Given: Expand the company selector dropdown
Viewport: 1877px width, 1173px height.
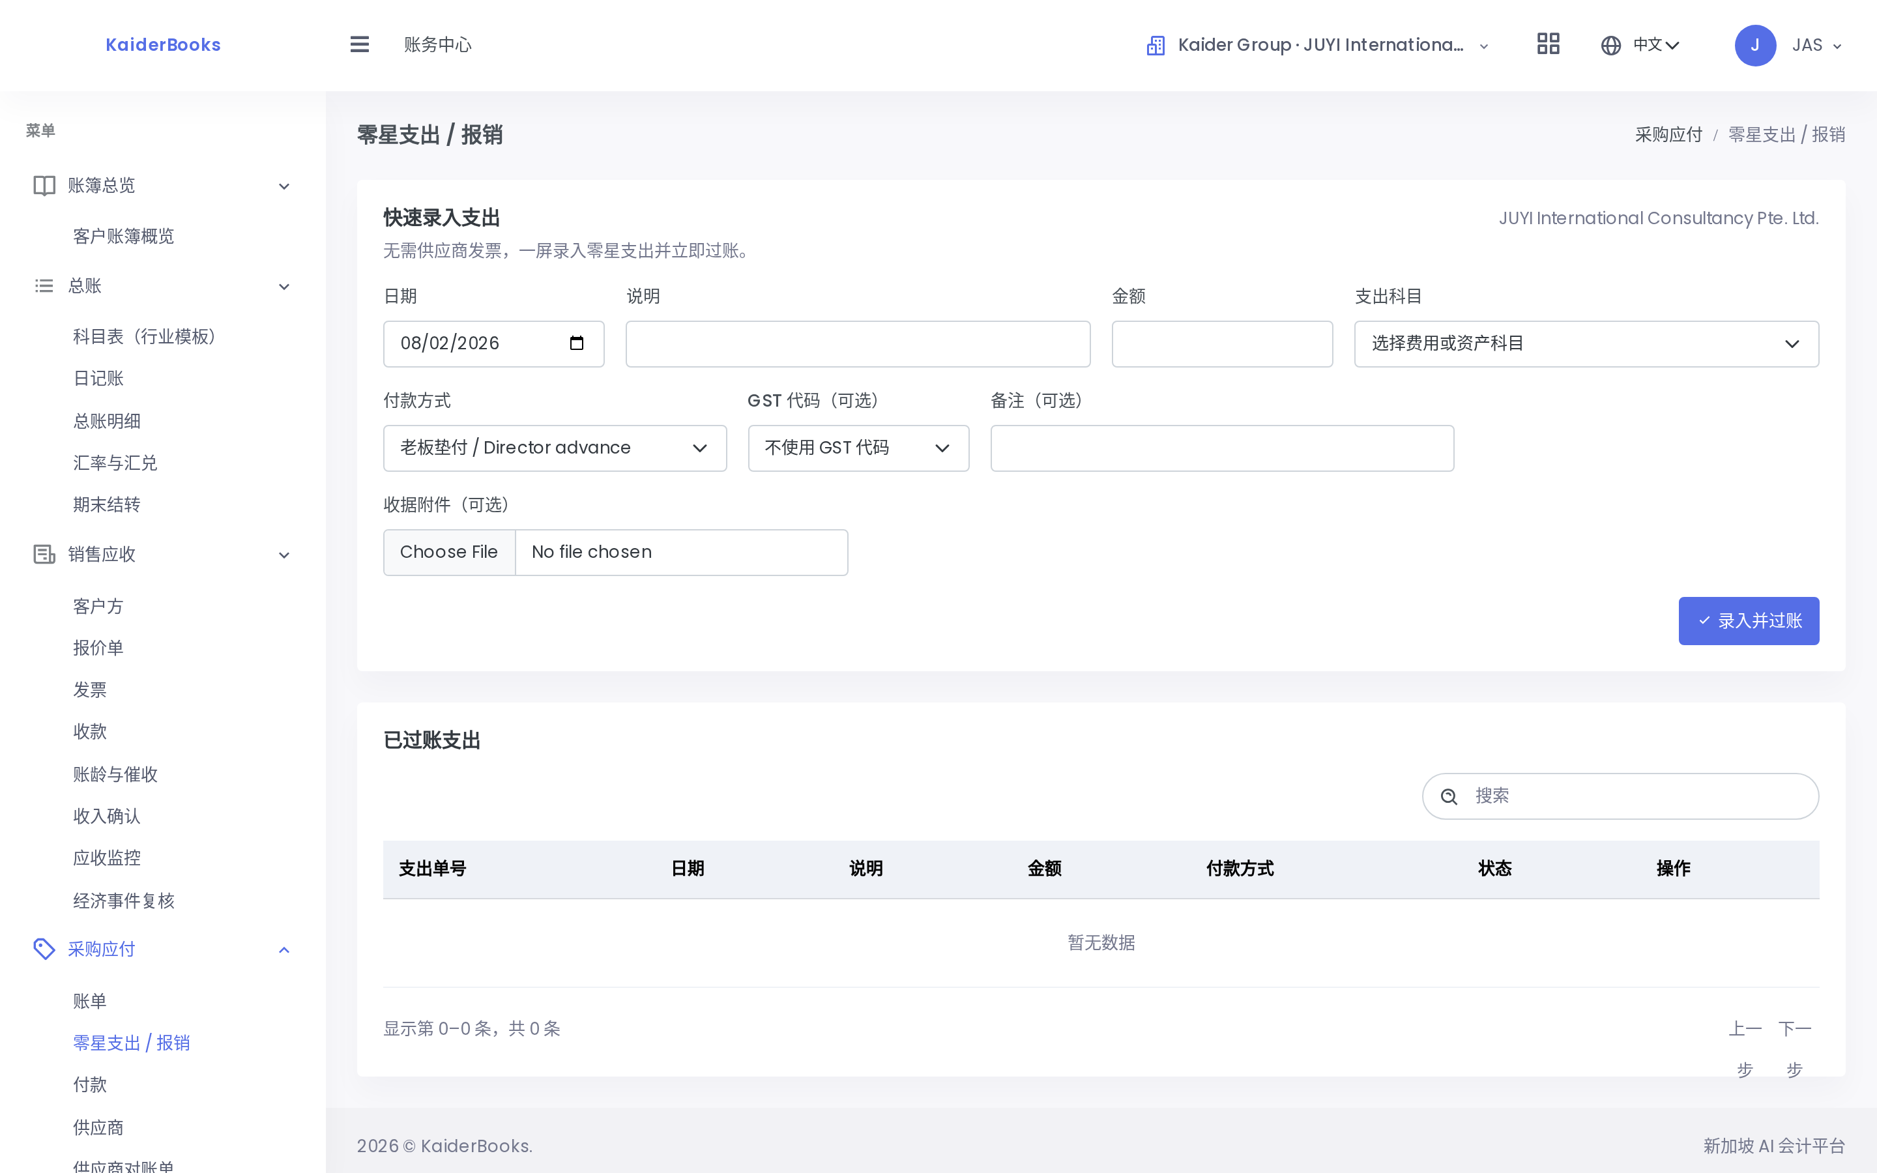Looking at the screenshot, I should pos(1318,45).
